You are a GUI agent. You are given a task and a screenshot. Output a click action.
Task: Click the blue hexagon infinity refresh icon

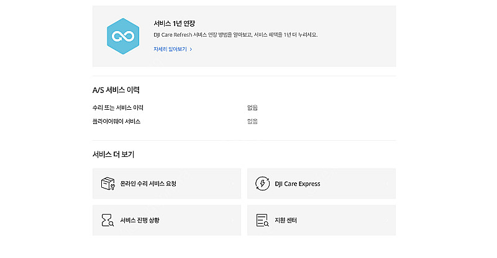[123, 36]
